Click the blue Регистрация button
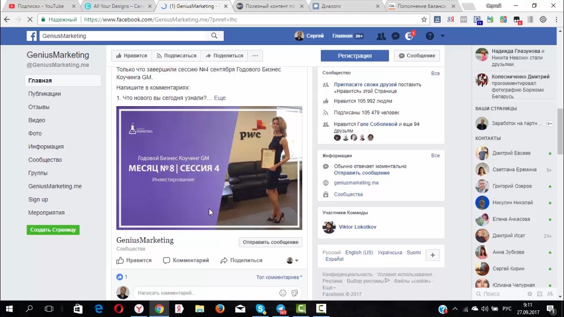564x317 pixels. pos(355,55)
